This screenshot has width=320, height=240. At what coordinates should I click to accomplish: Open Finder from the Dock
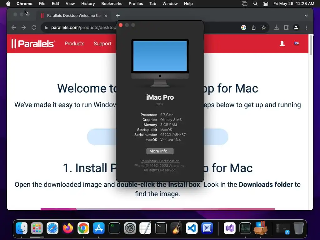tap(22, 228)
